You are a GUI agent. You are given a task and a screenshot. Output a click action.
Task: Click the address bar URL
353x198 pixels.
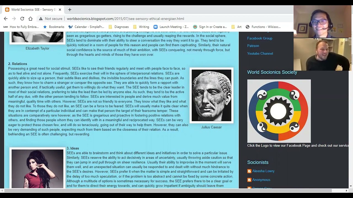click(x=125, y=19)
